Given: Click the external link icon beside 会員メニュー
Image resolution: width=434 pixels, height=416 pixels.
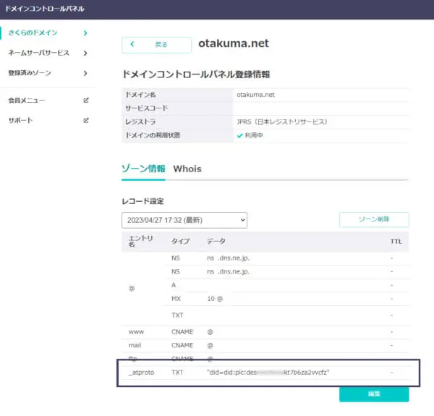Looking at the screenshot, I should tap(86, 100).
